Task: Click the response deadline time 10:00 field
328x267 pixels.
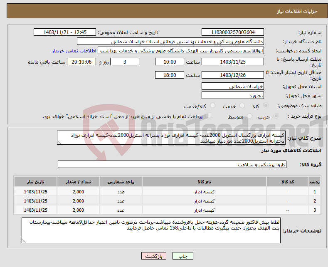Action: (170, 62)
